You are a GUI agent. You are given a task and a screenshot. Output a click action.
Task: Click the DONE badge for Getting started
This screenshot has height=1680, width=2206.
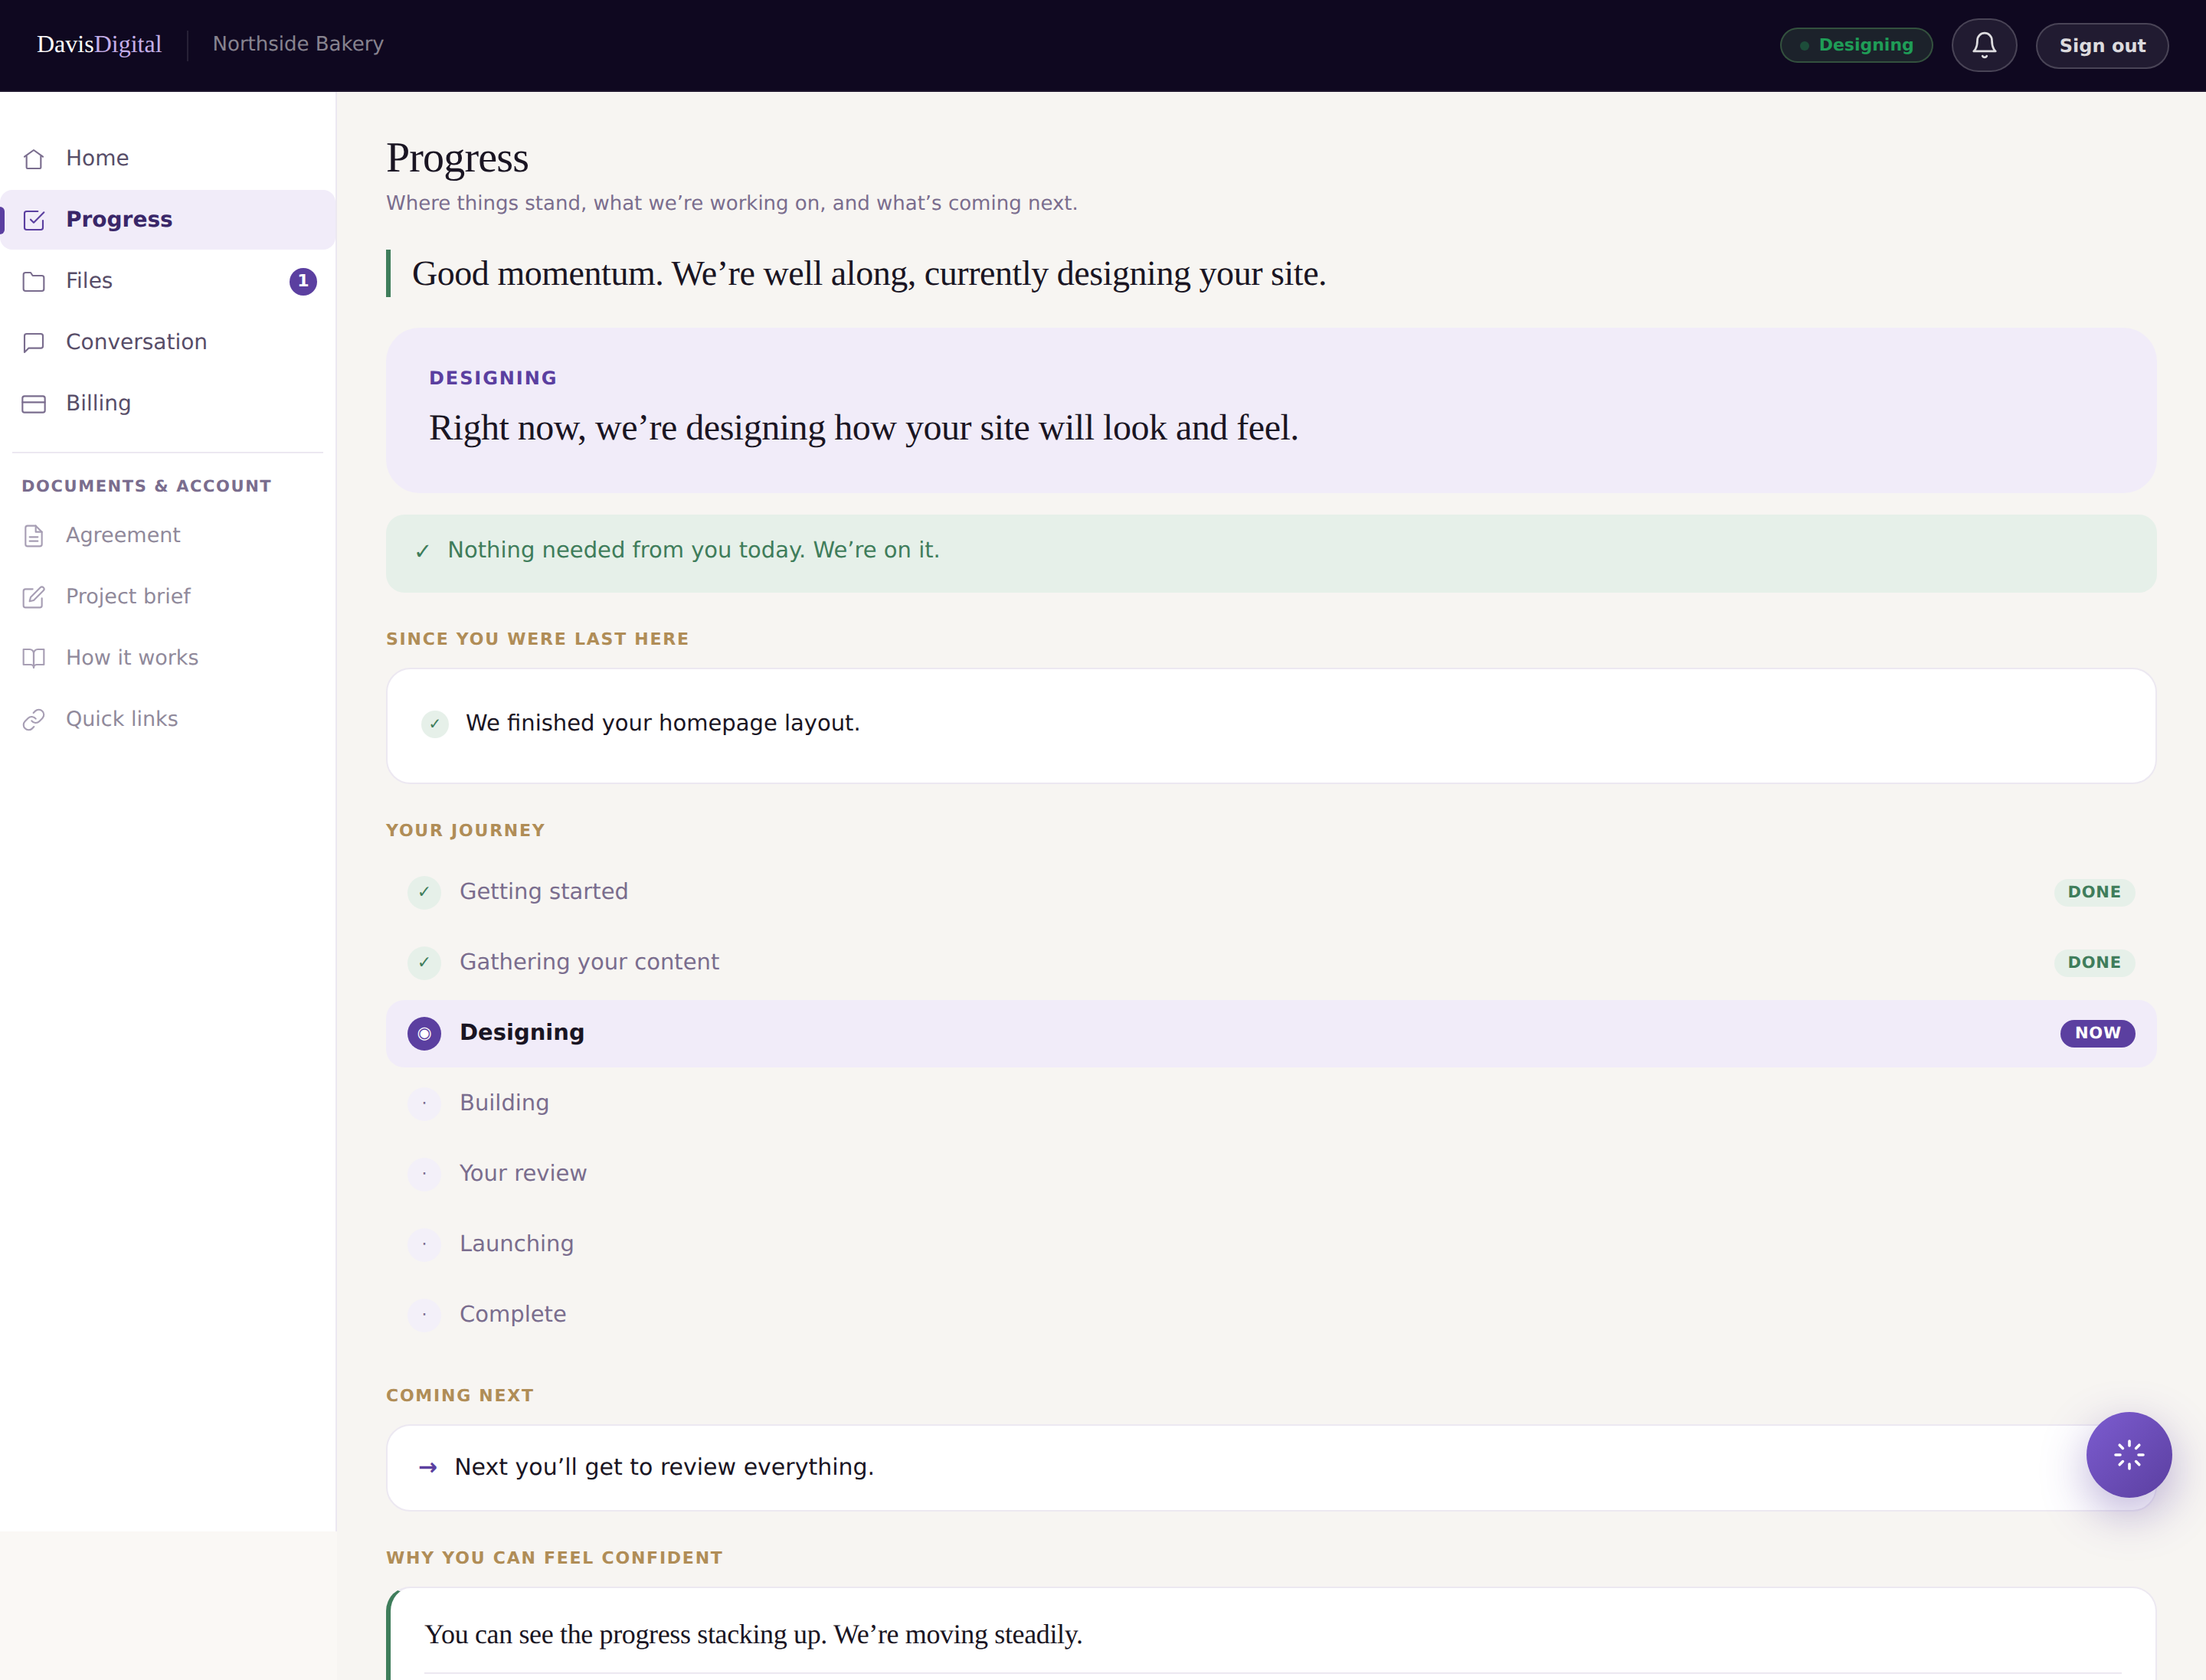coord(2094,892)
